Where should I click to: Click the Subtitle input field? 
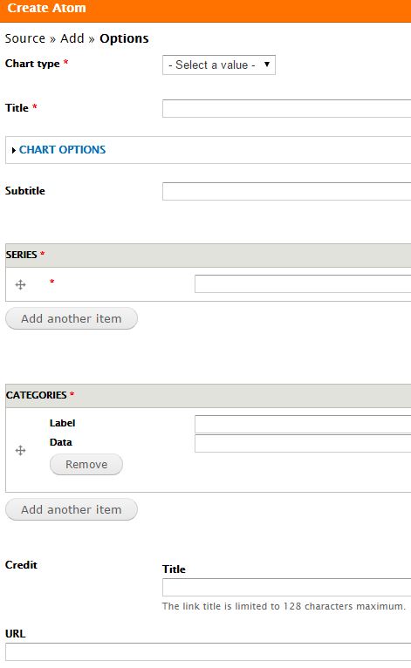(x=286, y=191)
